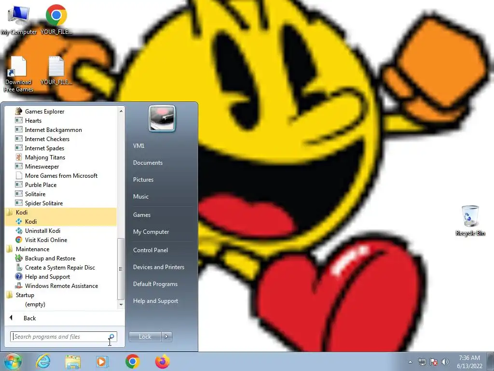Start Internet Checkers

point(47,139)
